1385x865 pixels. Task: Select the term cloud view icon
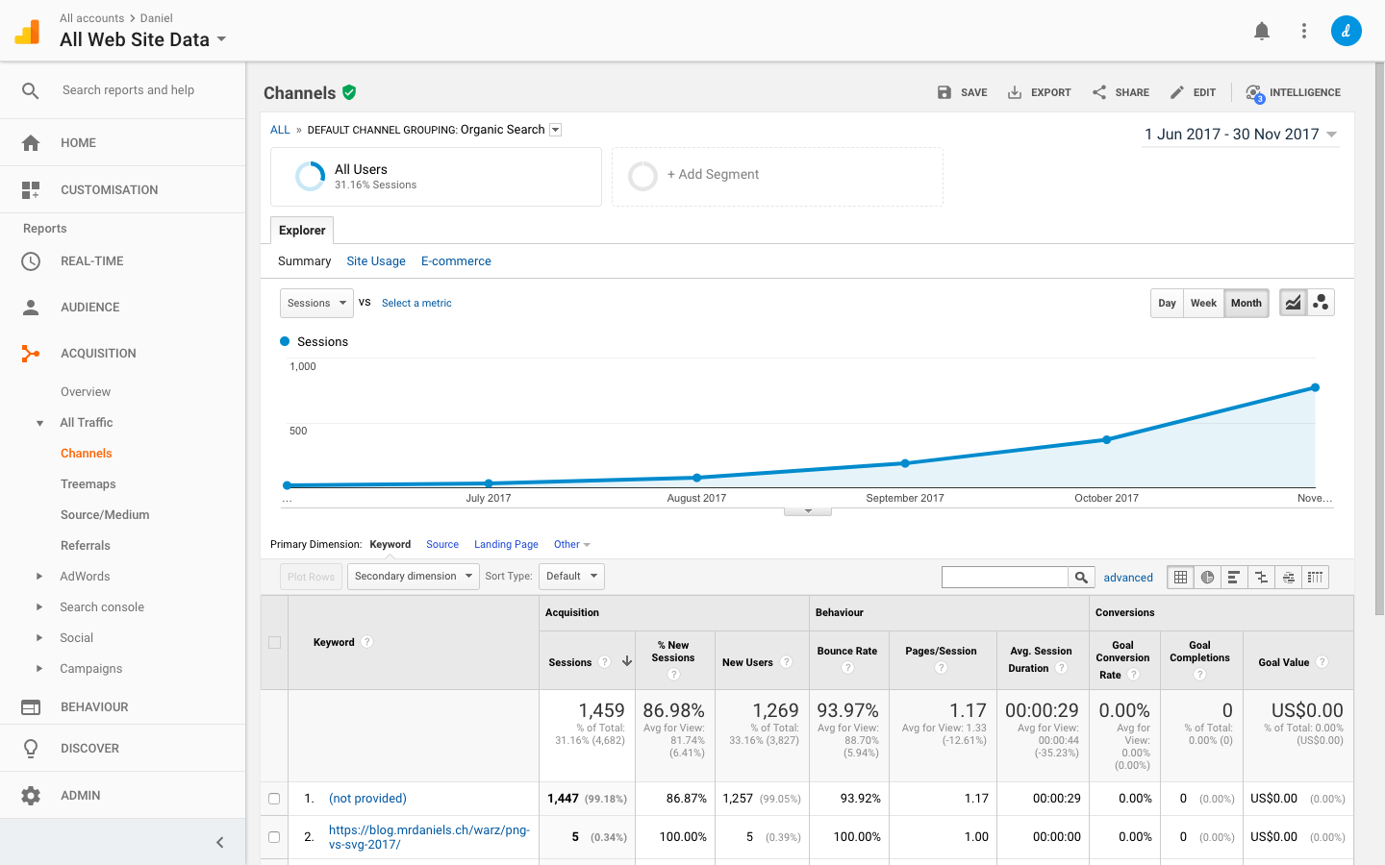pyautogui.click(x=1288, y=577)
